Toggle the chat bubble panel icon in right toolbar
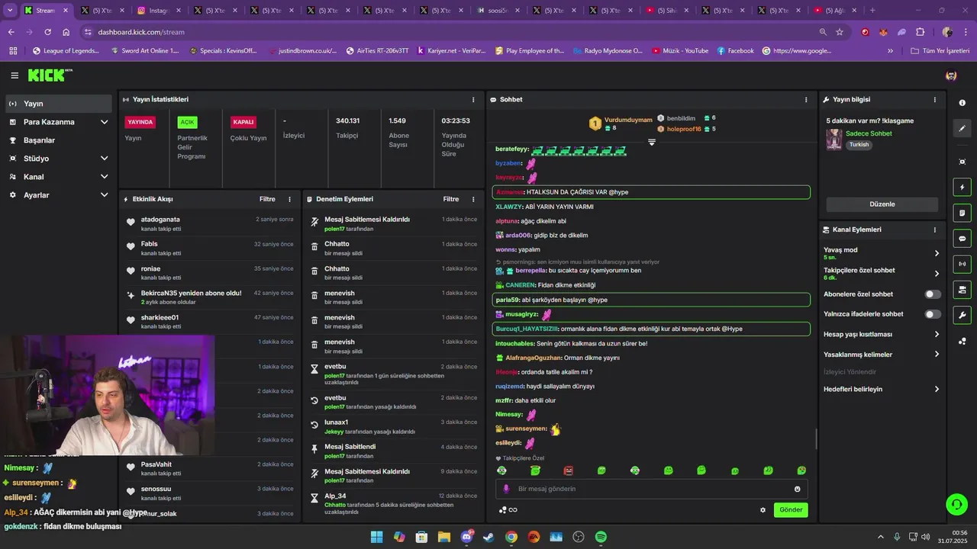Screen dimensions: 977x549 [x=962, y=239]
